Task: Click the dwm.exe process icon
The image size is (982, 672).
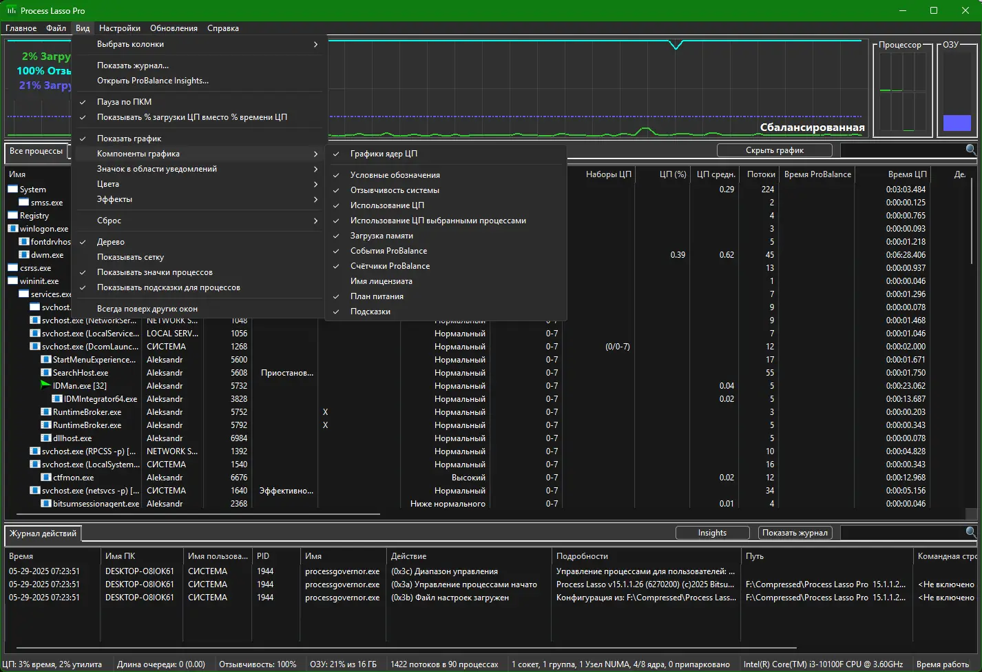Action: pos(24,255)
